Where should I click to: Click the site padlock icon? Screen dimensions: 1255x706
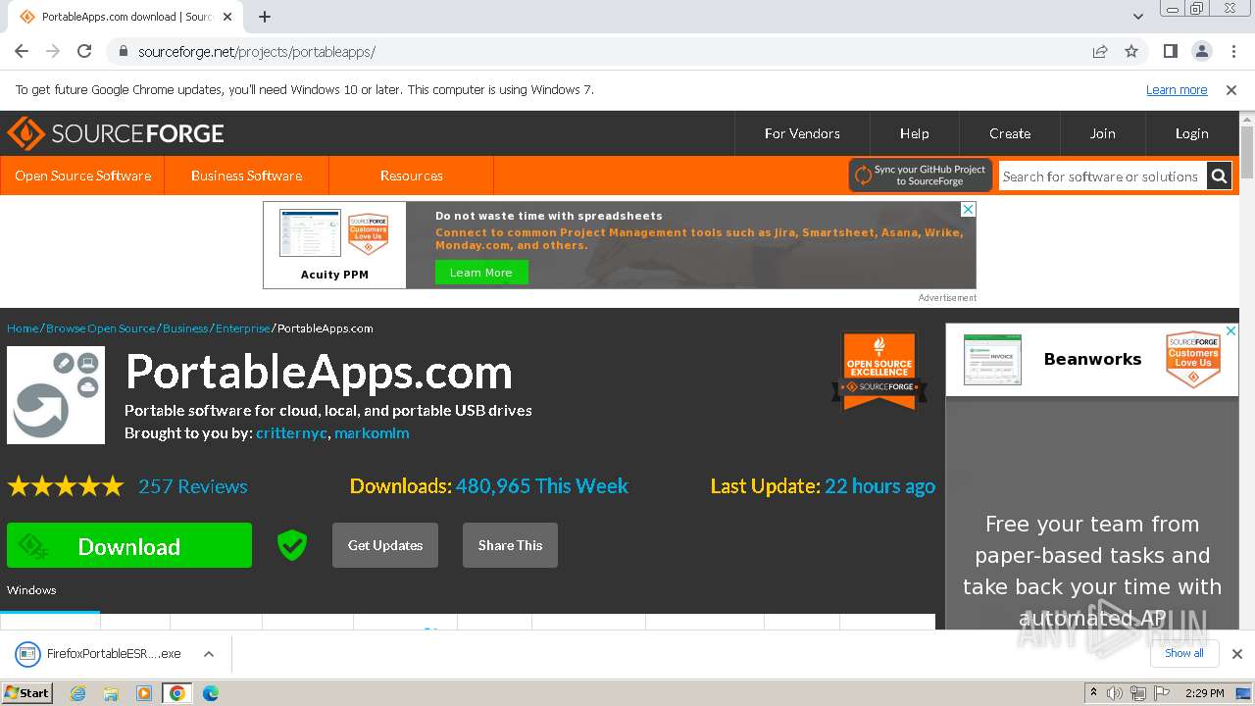tap(124, 51)
